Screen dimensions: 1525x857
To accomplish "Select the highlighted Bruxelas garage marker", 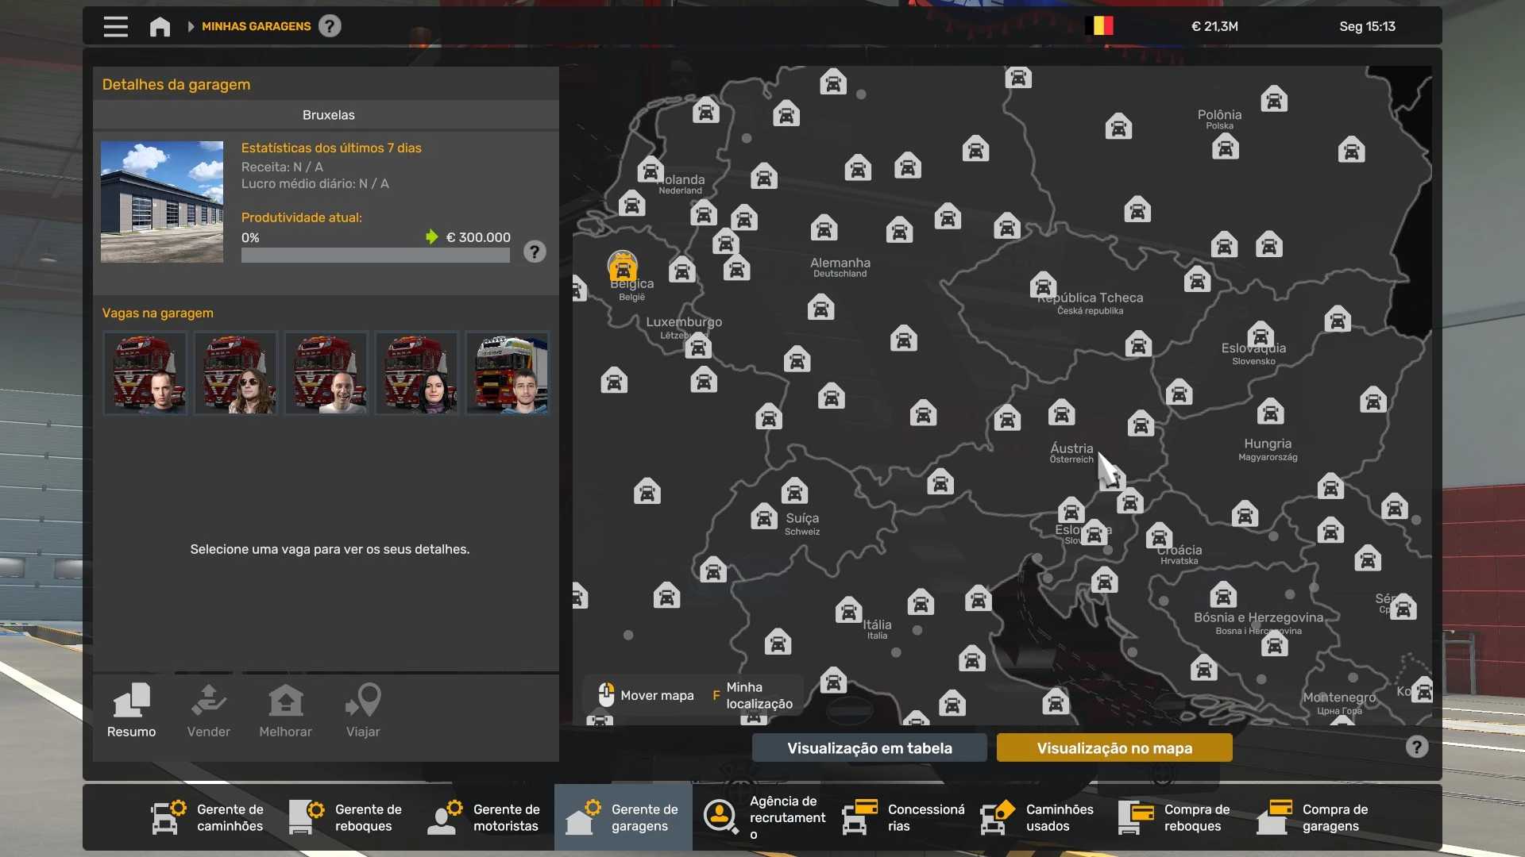I will [623, 267].
